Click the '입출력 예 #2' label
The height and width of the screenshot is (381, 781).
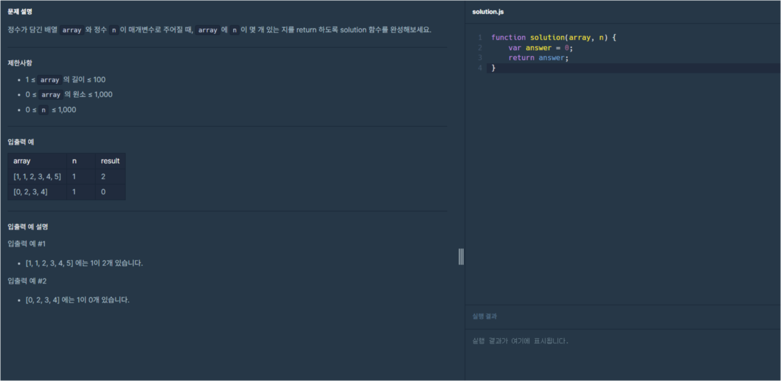[x=27, y=281]
